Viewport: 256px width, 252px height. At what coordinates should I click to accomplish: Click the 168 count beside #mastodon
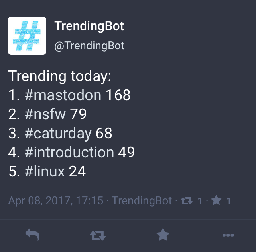118,95
